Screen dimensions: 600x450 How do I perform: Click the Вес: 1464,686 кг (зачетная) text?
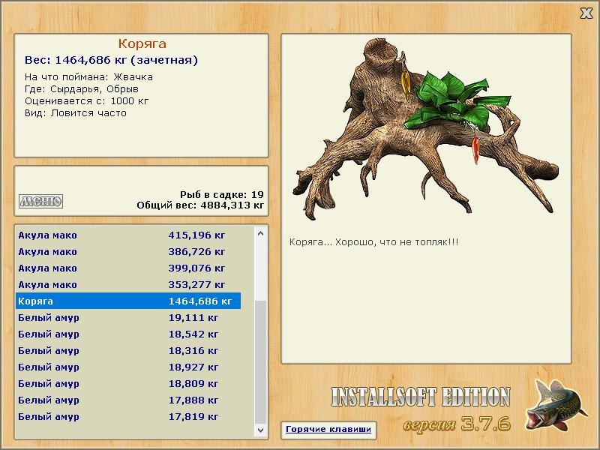coord(111,61)
